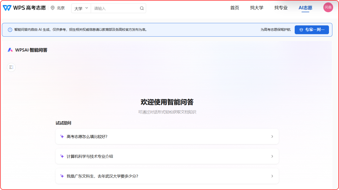Viewport: 339px width, 190px height.
Task: Go to the 首页 nav item
Action: (234, 8)
